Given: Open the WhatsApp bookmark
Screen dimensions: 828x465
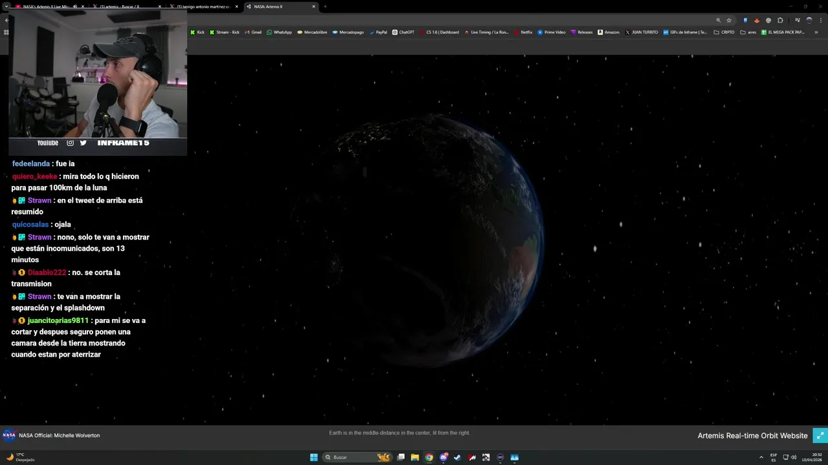Looking at the screenshot, I should click(279, 32).
